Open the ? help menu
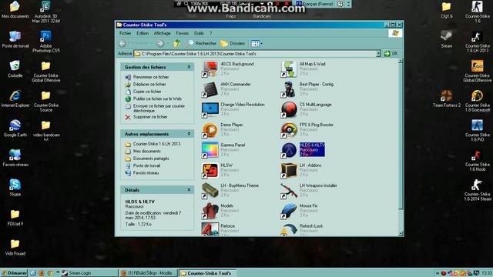 click(x=210, y=33)
